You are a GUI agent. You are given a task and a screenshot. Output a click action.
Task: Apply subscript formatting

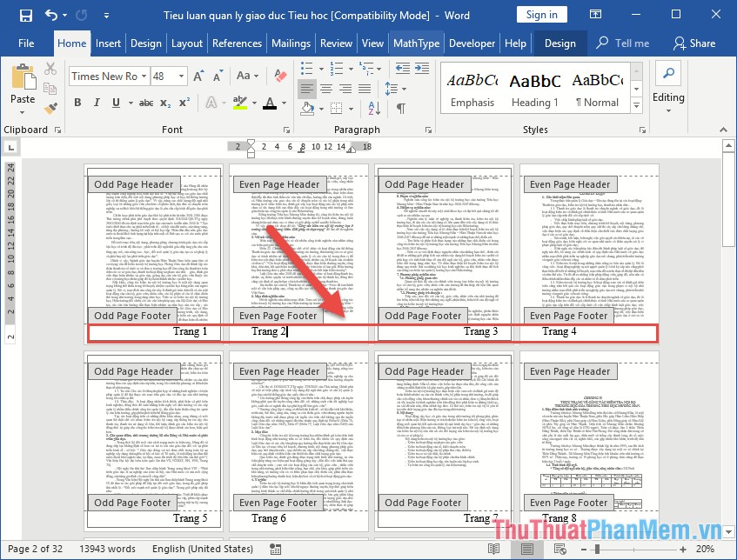(165, 102)
